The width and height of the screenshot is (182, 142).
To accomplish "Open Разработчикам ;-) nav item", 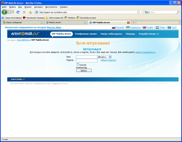I will 149,34.
